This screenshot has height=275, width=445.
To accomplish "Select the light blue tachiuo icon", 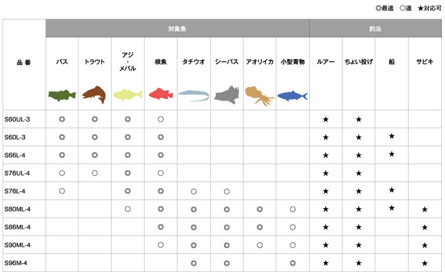I will pyautogui.click(x=194, y=95).
